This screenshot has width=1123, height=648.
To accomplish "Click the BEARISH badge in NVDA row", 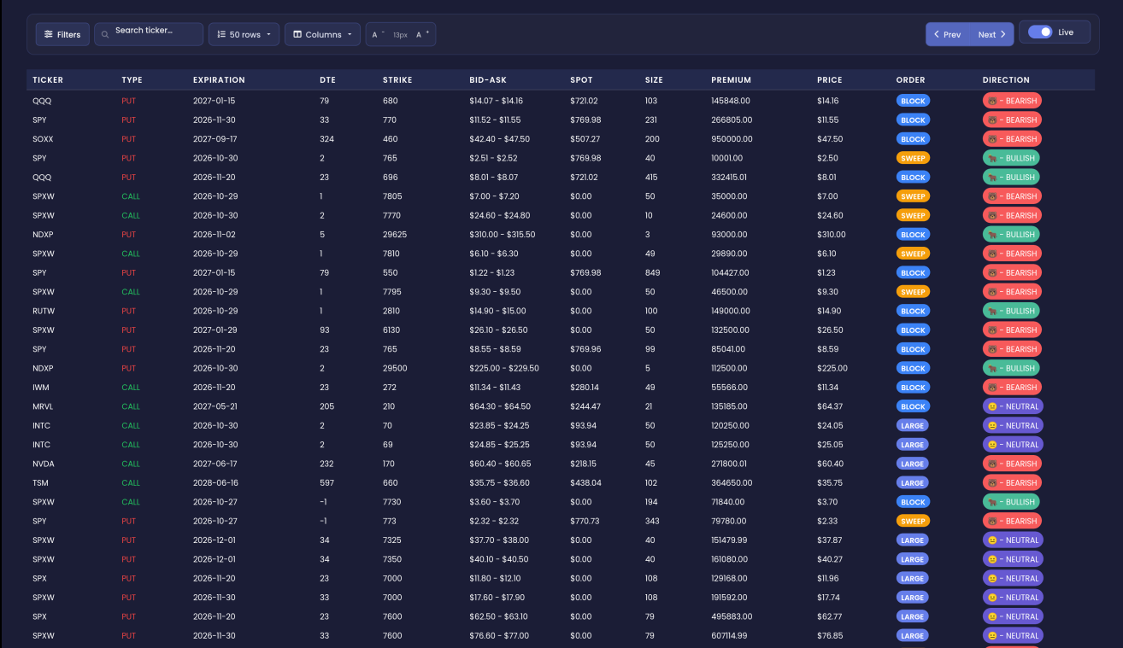I will tap(1012, 464).
